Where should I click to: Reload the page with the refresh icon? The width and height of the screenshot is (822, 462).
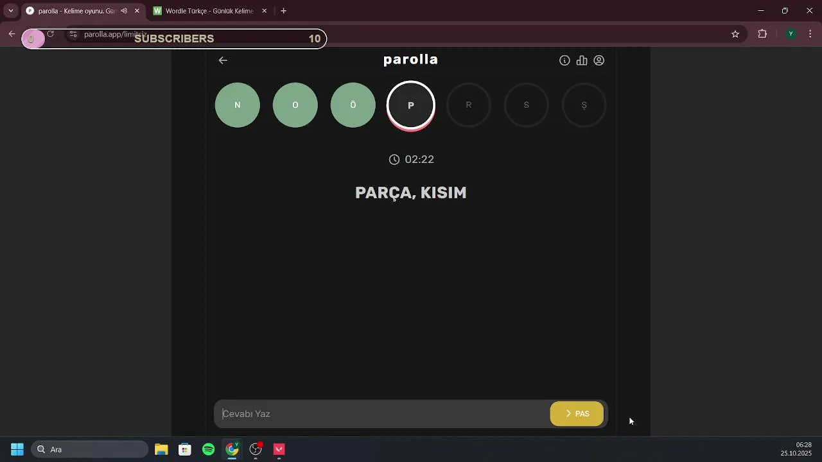(50, 34)
